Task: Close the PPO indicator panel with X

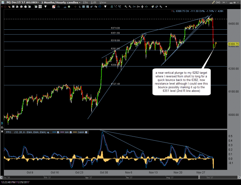Action: (x=2, y=132)
